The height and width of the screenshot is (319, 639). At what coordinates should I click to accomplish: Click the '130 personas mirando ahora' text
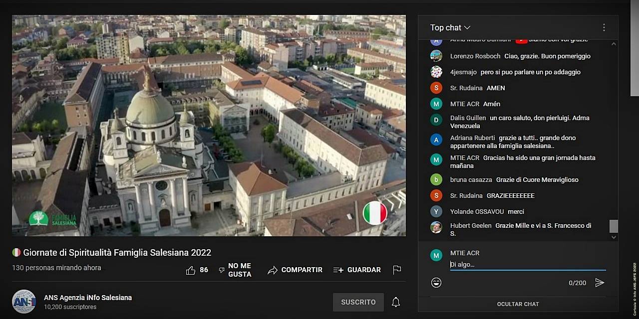tap(56, 268)
